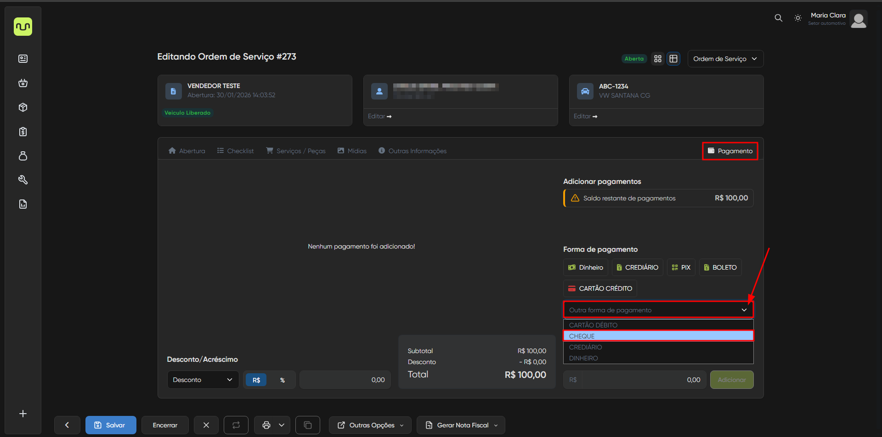The image size is (882, 437).
Task: Open the box products sidebar icon
Action: pos(23,107)
